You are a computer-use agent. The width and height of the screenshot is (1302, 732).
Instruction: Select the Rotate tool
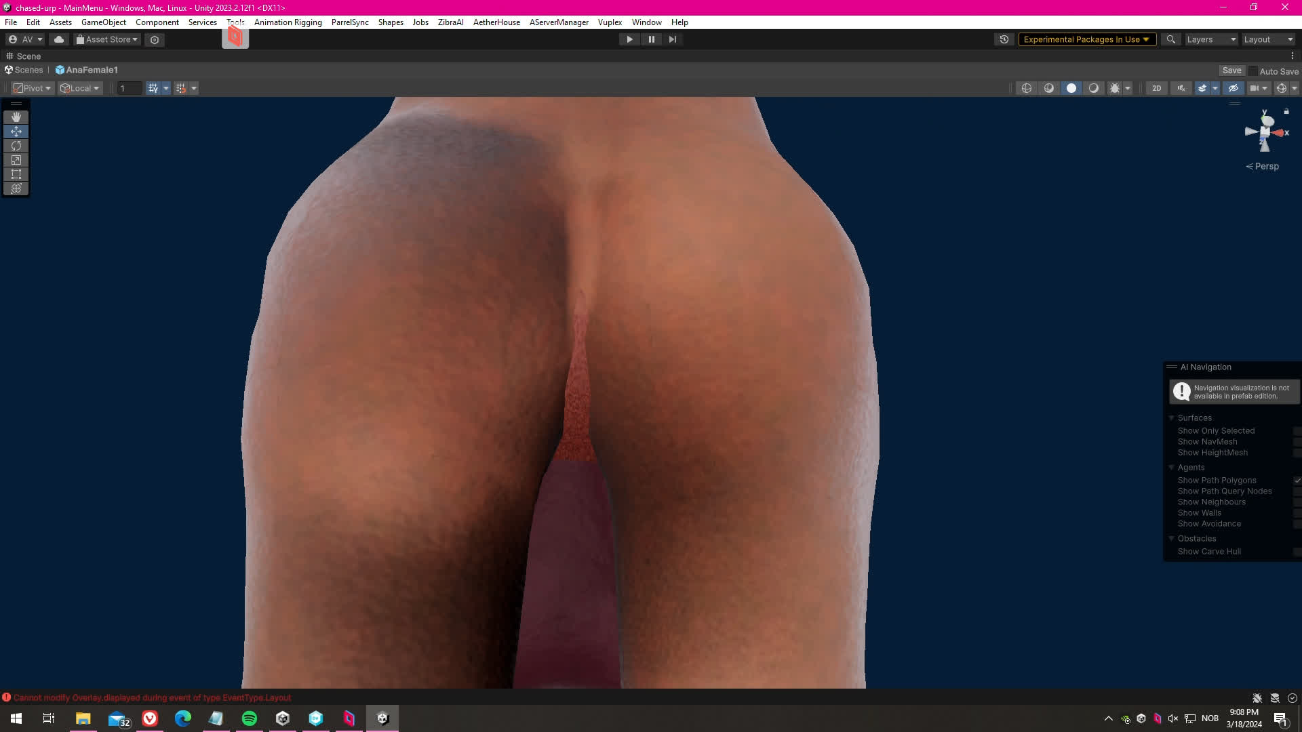click(x=16, y=146)
